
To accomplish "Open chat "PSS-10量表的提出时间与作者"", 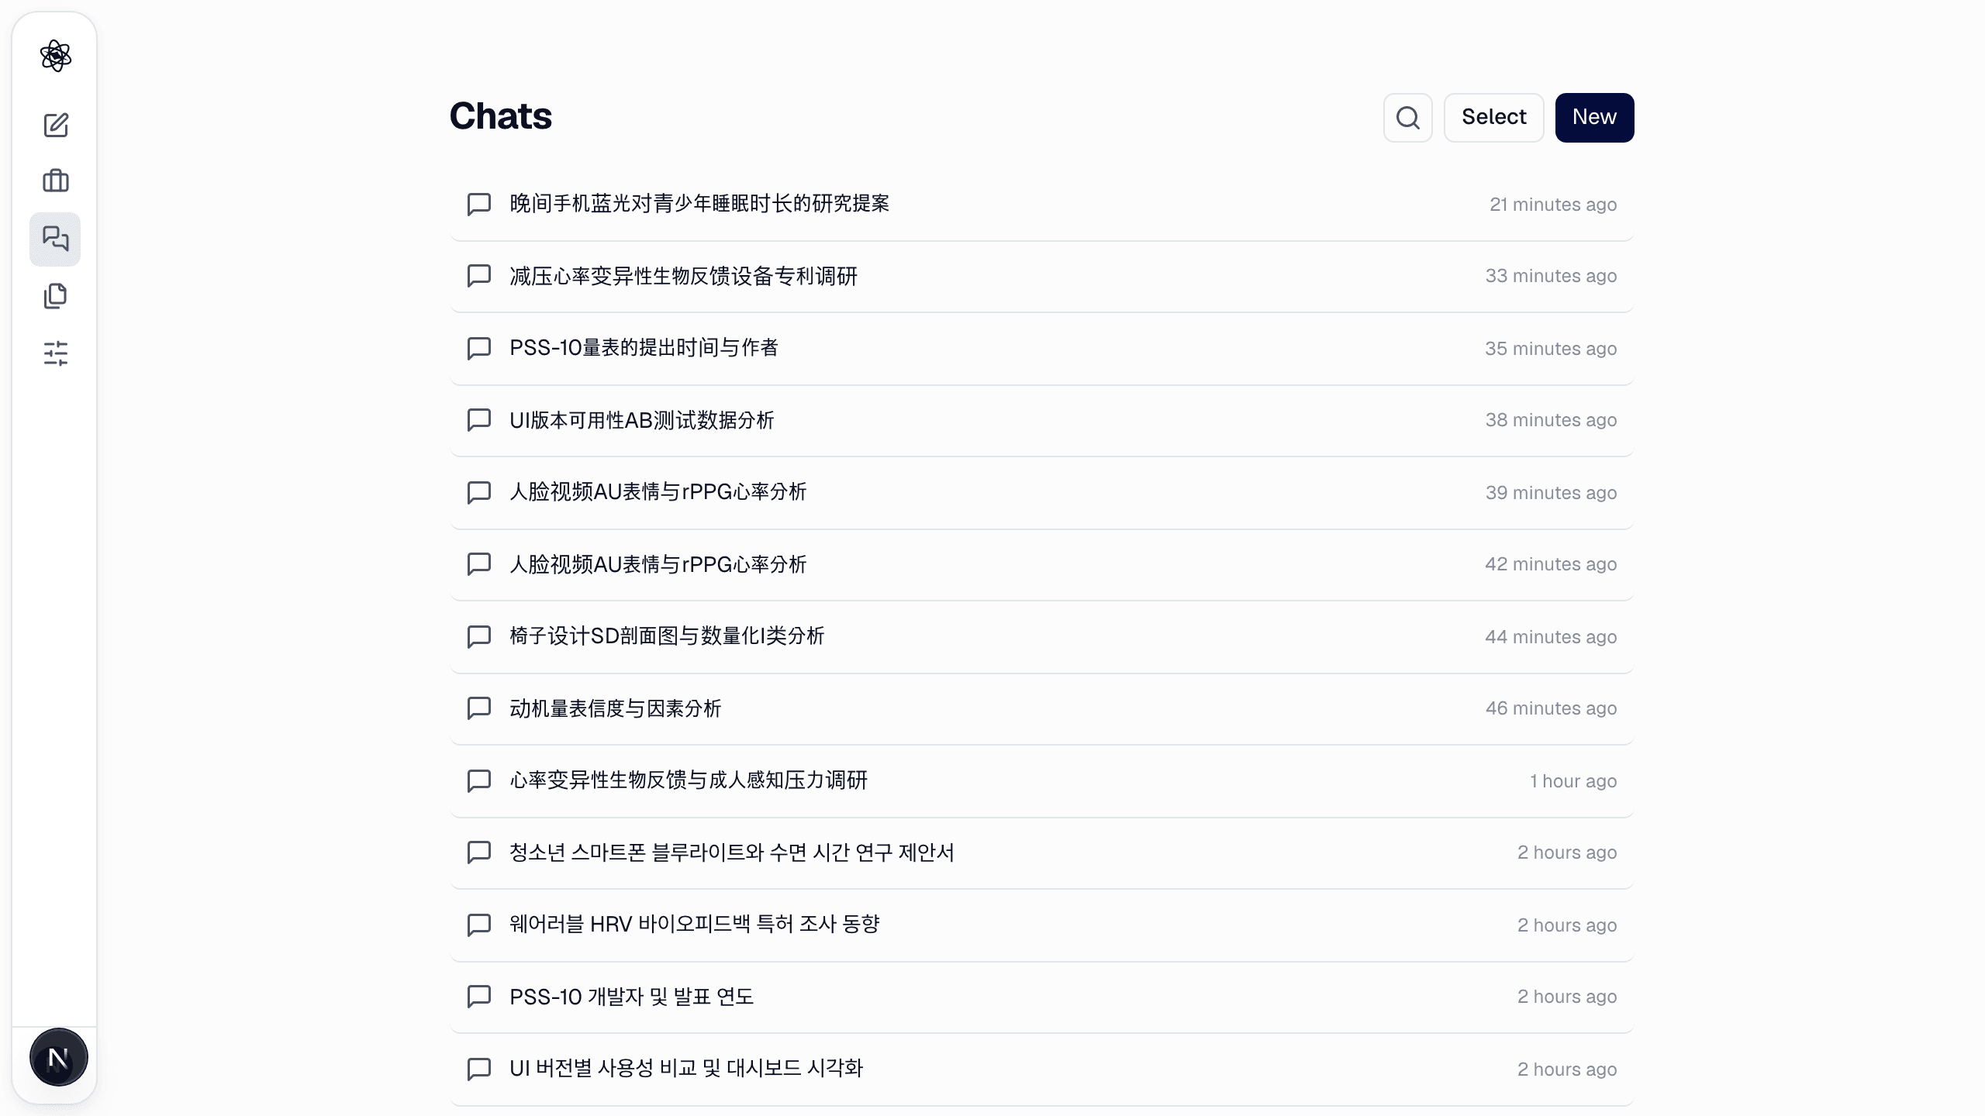I will 1041,349.
